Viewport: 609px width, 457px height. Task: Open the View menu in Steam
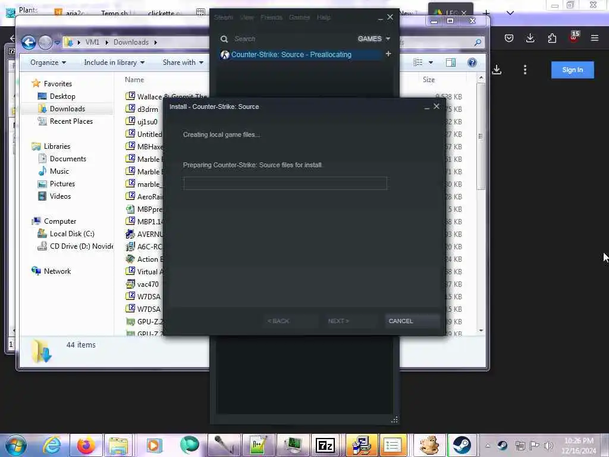[x=247, y=17]
